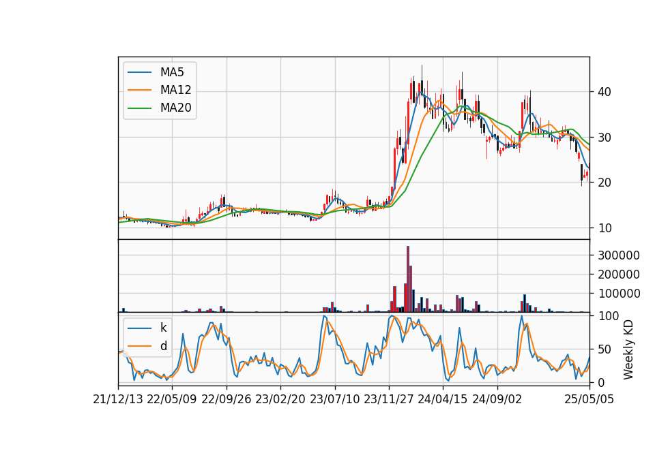
Task: Click the 21/12/13 date tick label
Action: pyautogui.click(x=118, y=400)
